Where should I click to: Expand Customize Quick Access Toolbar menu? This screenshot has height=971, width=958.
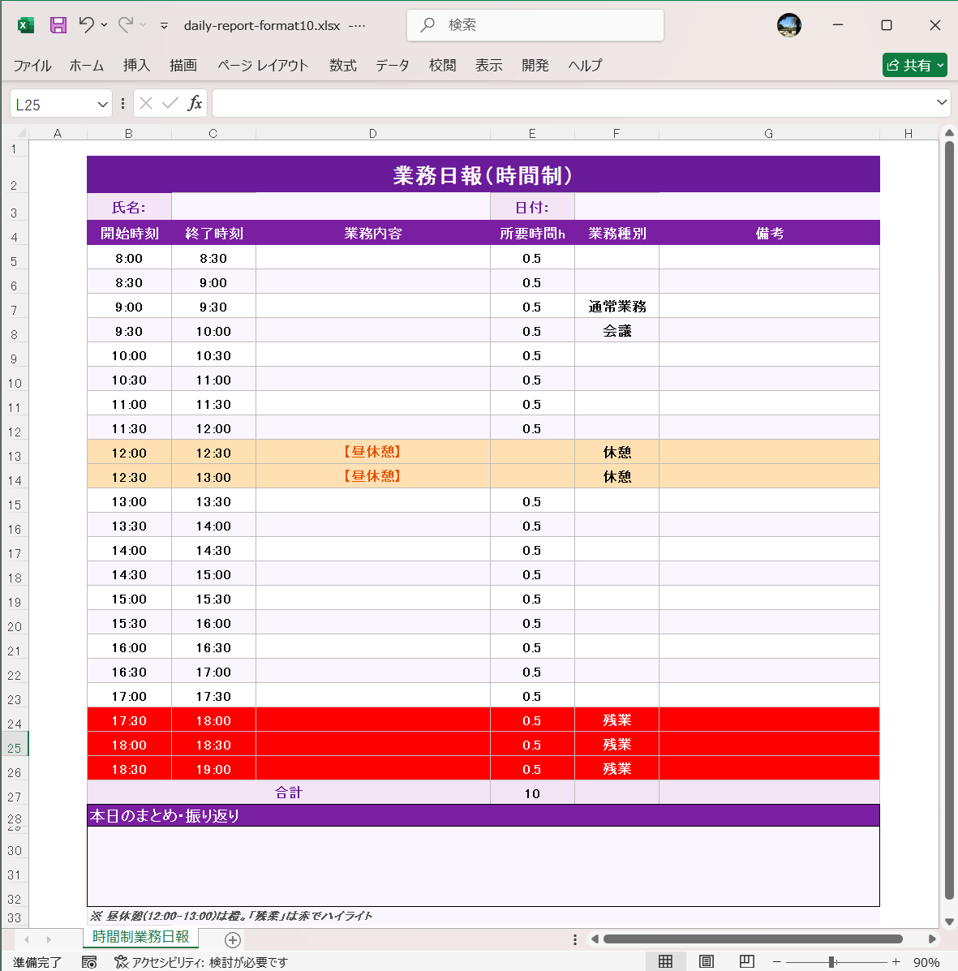point(164,26)
